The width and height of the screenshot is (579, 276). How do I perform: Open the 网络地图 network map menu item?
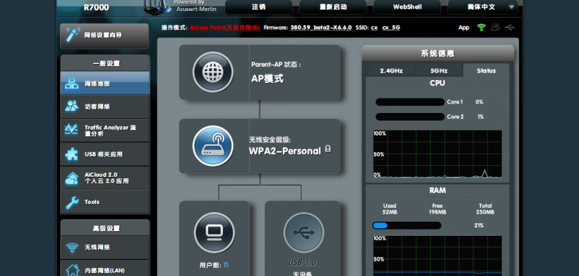[x=105, y=84]
